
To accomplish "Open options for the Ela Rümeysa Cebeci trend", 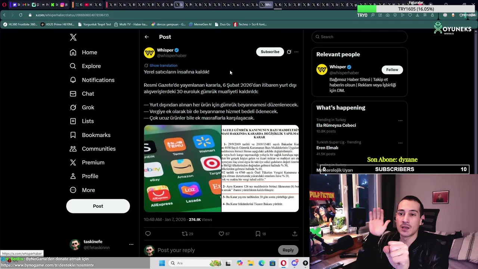I will [x=400, y=121].
